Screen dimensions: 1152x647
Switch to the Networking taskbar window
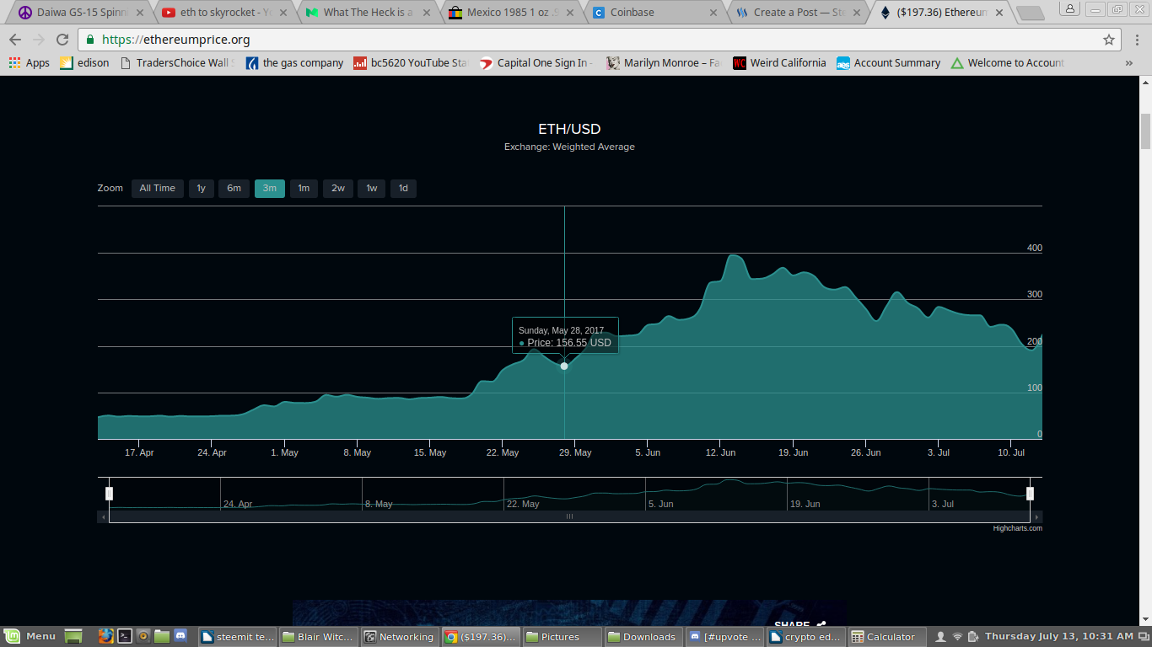[x=400, y=637]
